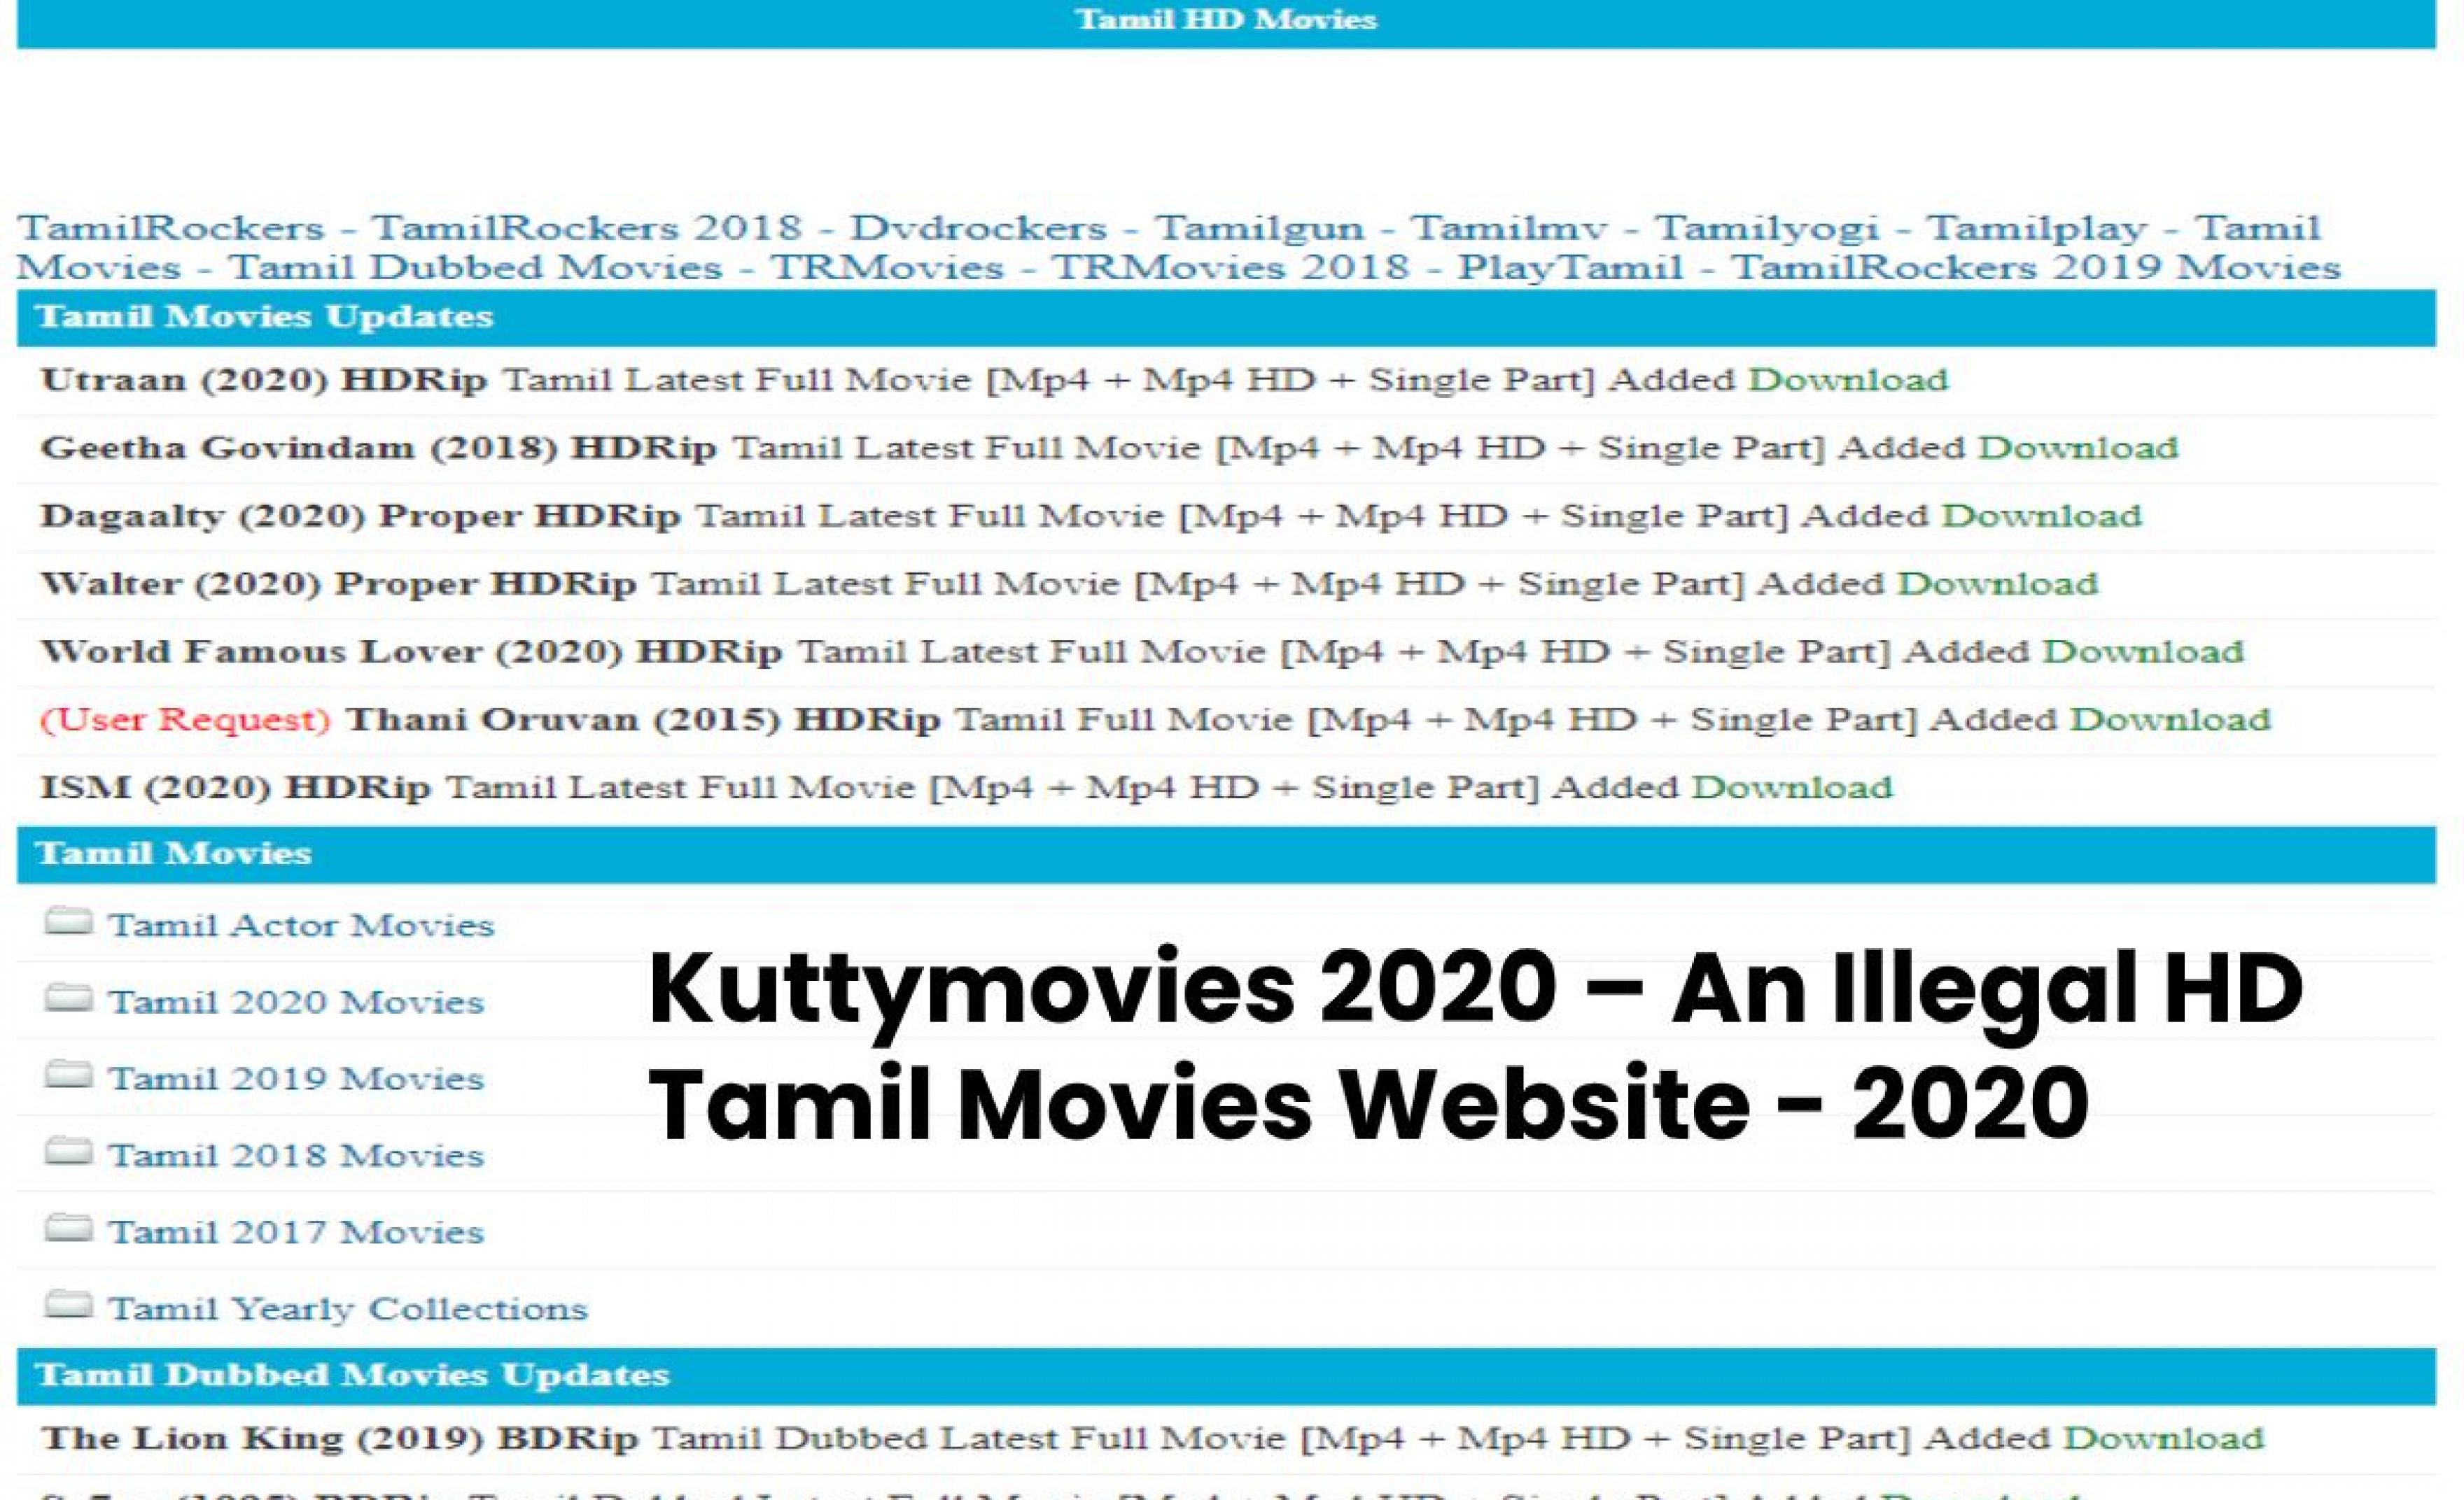The image size is (2464, 1500).
Task: Select the Utraan (2020) HDRip title
Action: click(264, 380)
